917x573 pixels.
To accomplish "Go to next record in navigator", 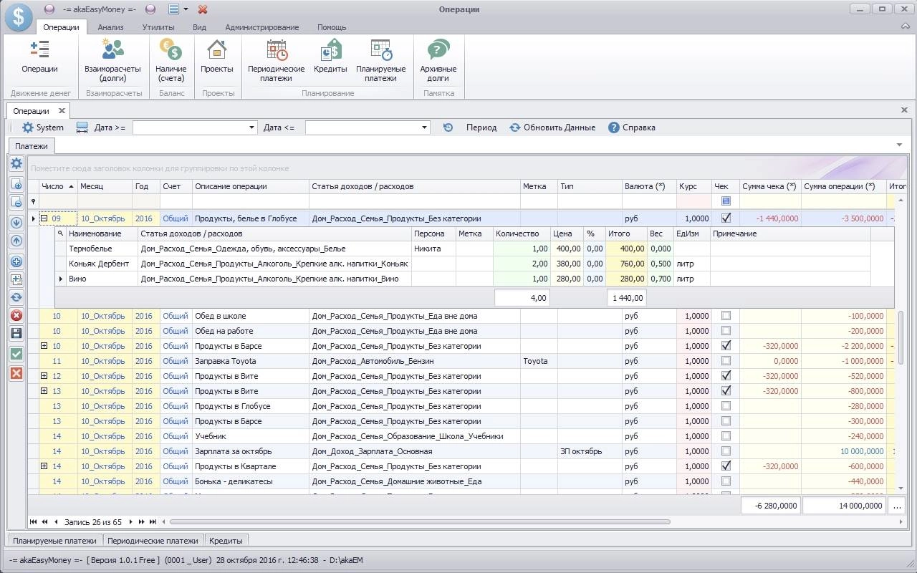I will 131,522.
